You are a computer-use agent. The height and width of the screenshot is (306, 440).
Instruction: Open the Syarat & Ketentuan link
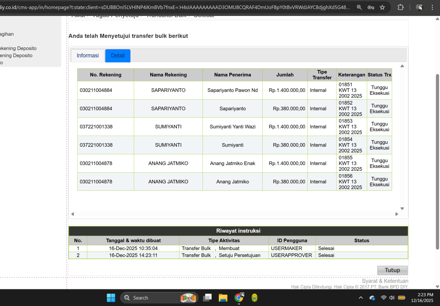tap(385, 281)
